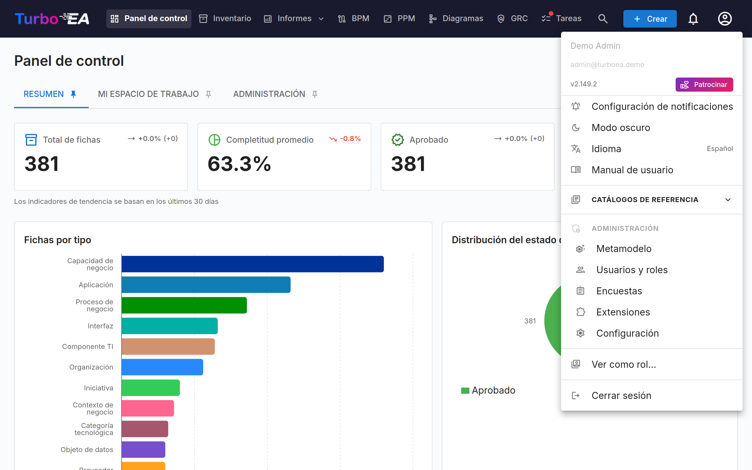Open the search magnifier icon
This screenshot has height=470, width=752.
tap(602, 19)
